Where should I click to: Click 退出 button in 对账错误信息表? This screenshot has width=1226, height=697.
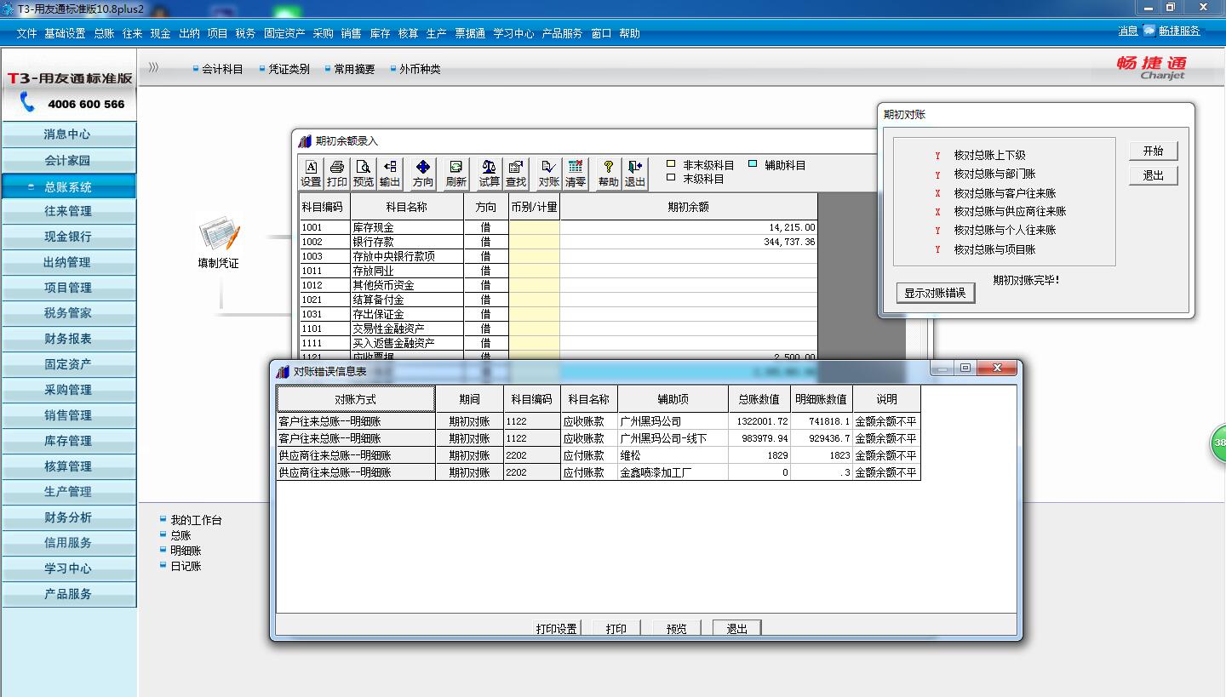pyautogui.click(x=737, y=629)
